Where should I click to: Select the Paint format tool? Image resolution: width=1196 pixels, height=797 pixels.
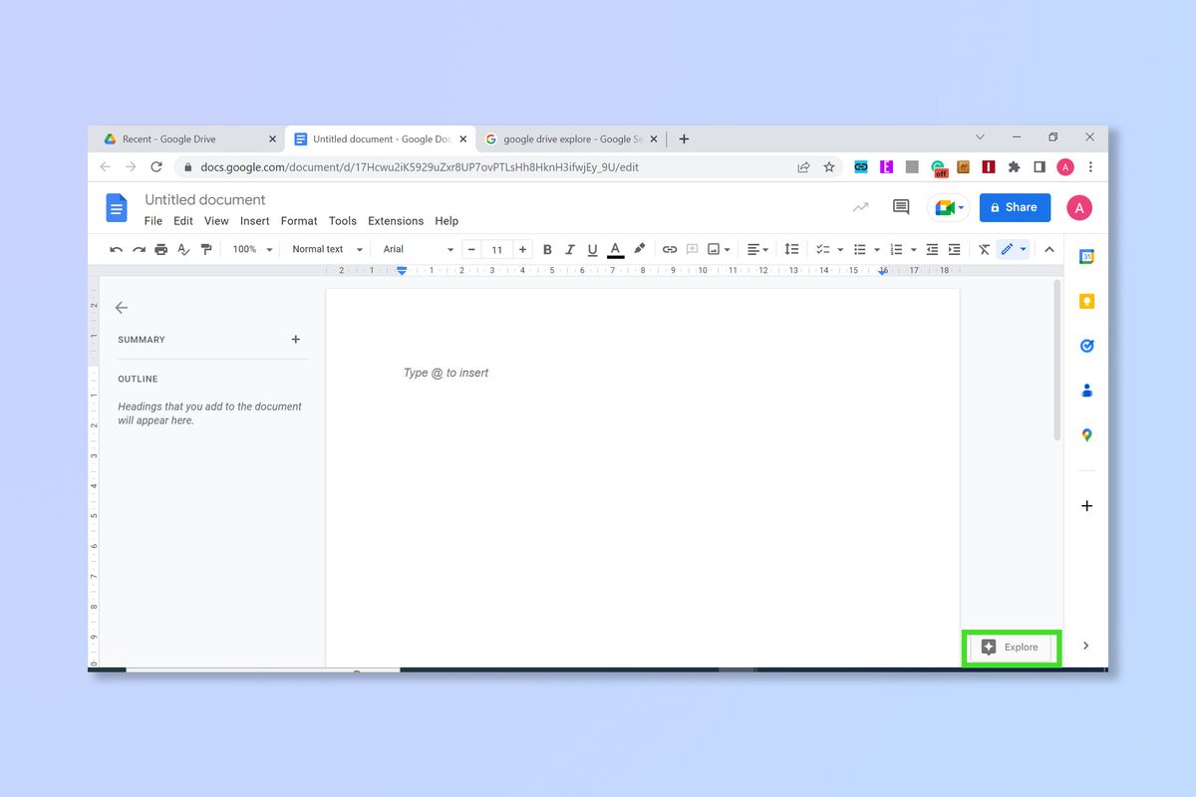[x=206, y=249]
